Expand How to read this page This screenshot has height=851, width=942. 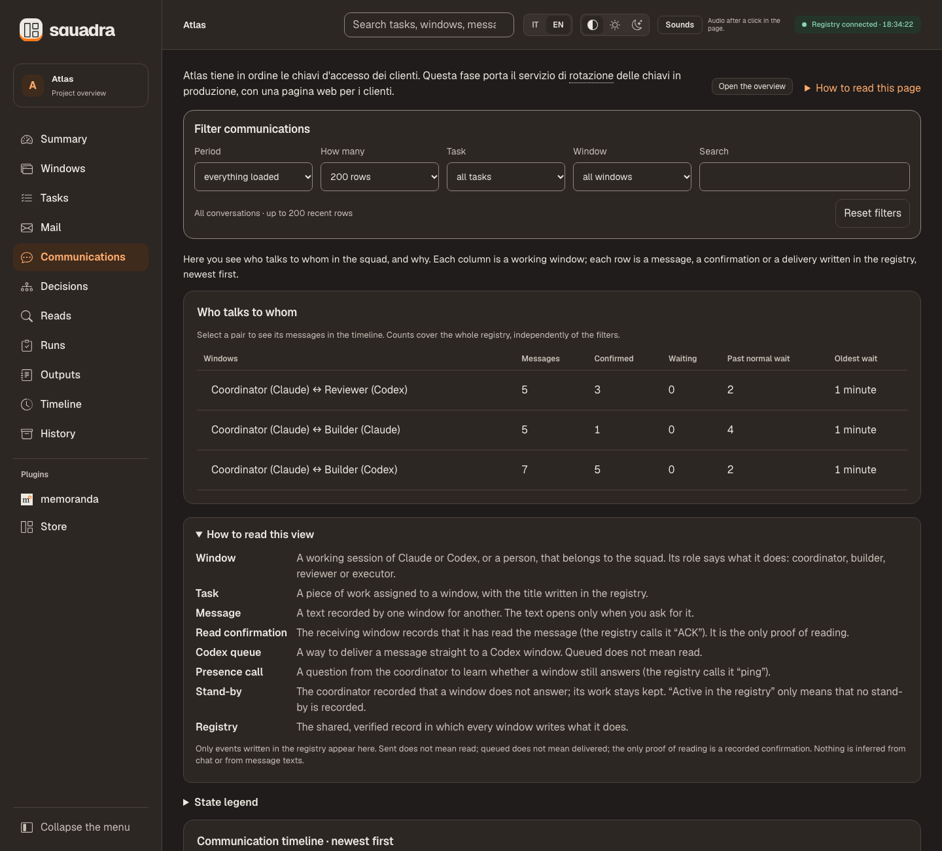(862, 88)
